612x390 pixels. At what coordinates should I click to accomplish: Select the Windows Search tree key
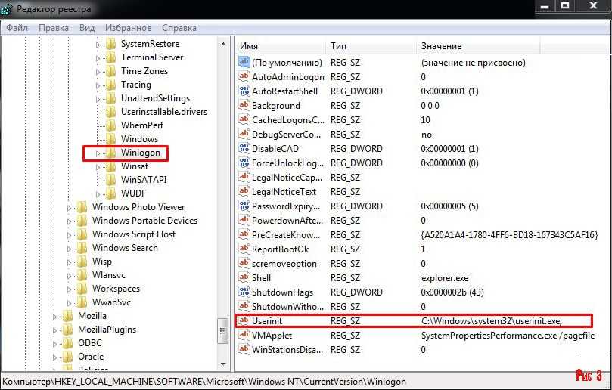click(x=125, y=248)
